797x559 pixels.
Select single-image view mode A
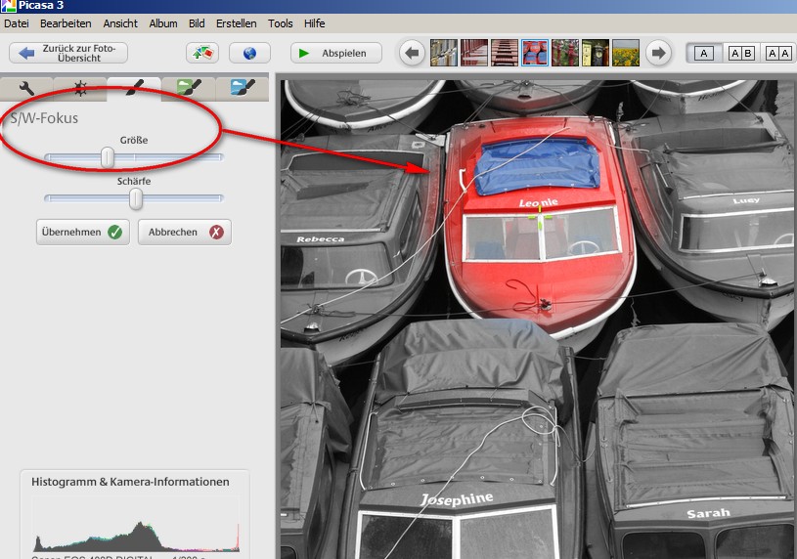click(x=705, y=53)
